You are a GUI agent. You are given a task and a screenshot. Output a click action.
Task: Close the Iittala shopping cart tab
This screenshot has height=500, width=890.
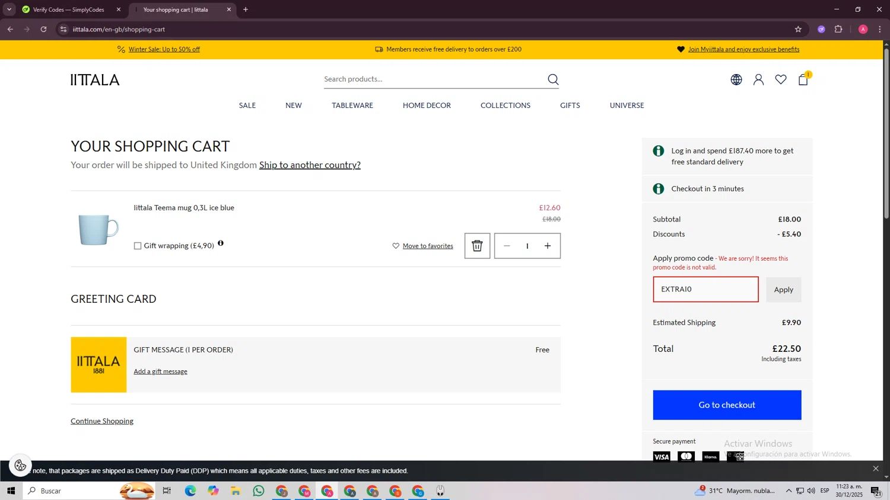tap(229, 9)
